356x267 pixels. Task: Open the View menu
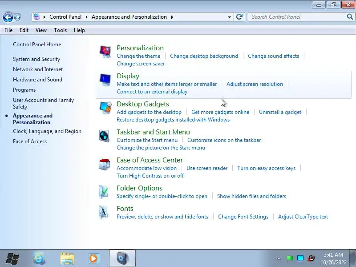tap(41, 30)
